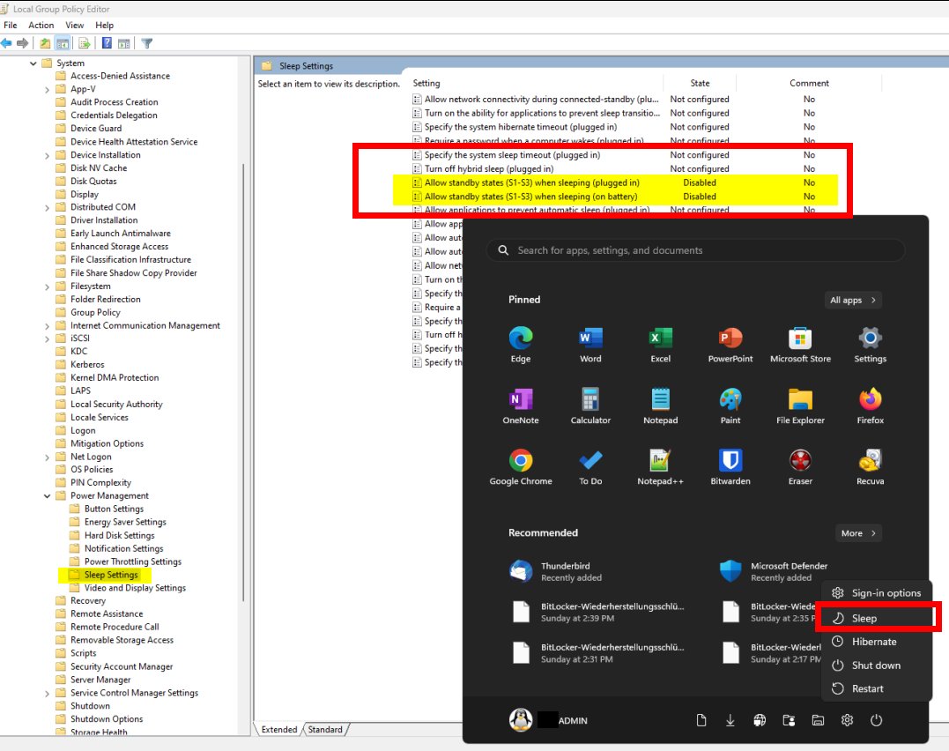Open Documents icon in Start menu footer
The width and height of the screenshot is (949, 751).
tap(701, 720)
